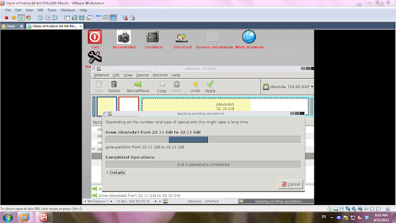Open the VM menu in VMware

coord(40,10)
